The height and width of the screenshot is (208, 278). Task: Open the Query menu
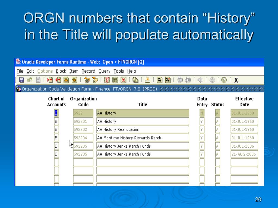pyautogui.click(x=105, y=71)
